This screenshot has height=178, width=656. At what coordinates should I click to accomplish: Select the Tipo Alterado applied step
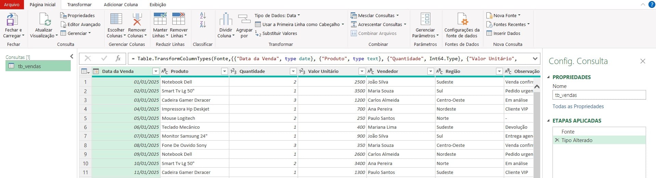pyautogui.click(x=599, y=140)
